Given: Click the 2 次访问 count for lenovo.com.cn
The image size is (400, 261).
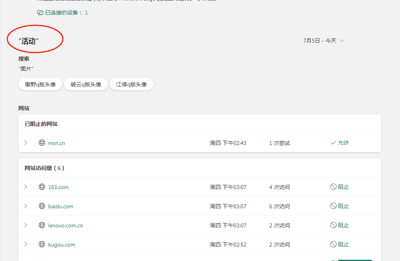Looking at the screenshot, I should (x=279, y=225).
